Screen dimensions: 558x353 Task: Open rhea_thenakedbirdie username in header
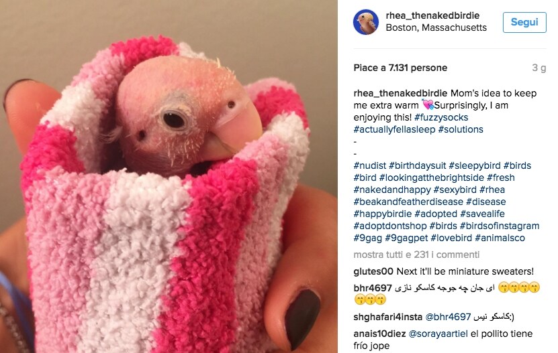pyautogui.click(x=432, y=15)
